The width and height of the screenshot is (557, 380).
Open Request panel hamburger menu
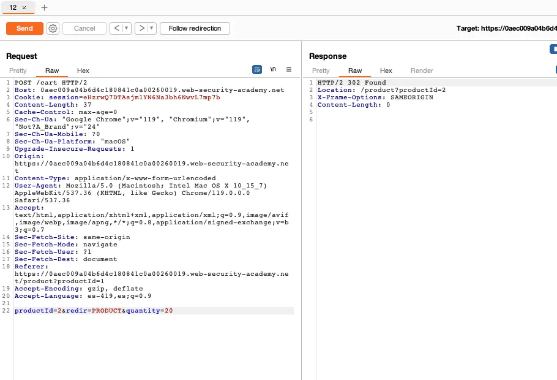point(289,70)
